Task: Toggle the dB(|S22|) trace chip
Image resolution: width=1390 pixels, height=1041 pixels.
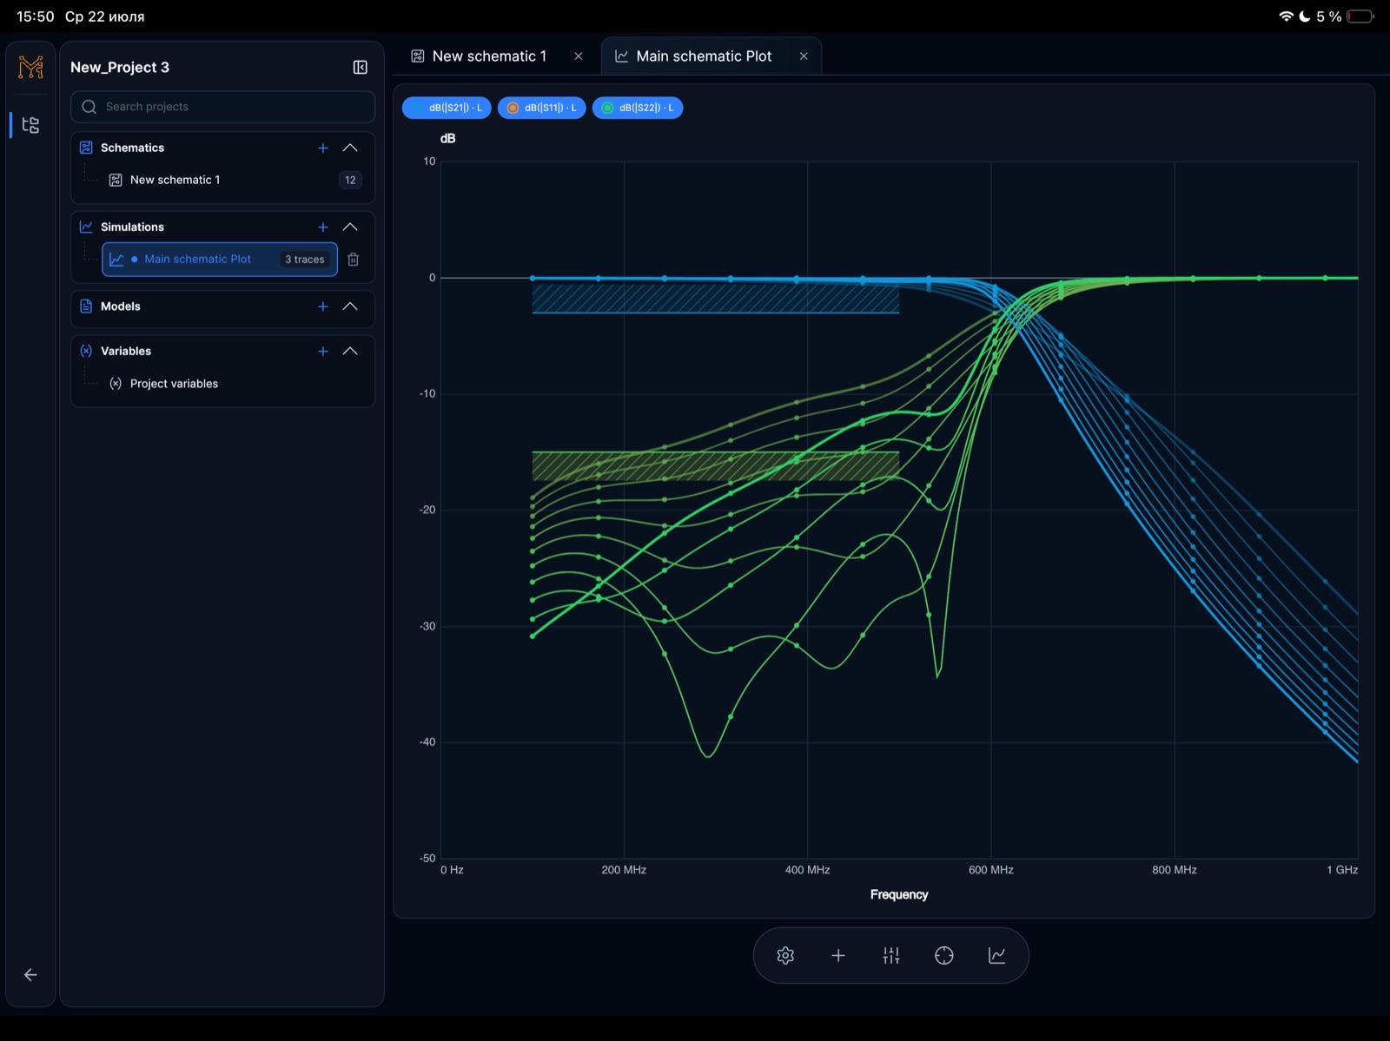Action: click(x=638, y=108)
